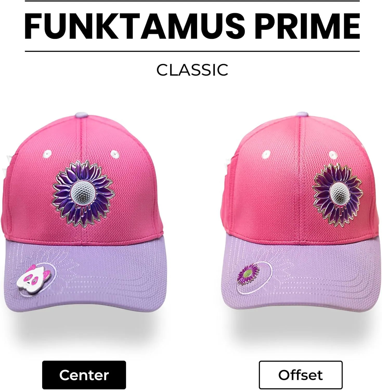Click the sunflower emblem on the left cap
The width and height of the screenshot is (382, 390).
(84, 194)
